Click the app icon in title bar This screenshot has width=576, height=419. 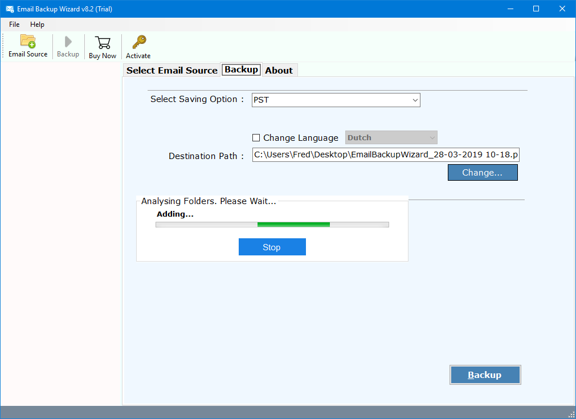(x=10, y=9)
